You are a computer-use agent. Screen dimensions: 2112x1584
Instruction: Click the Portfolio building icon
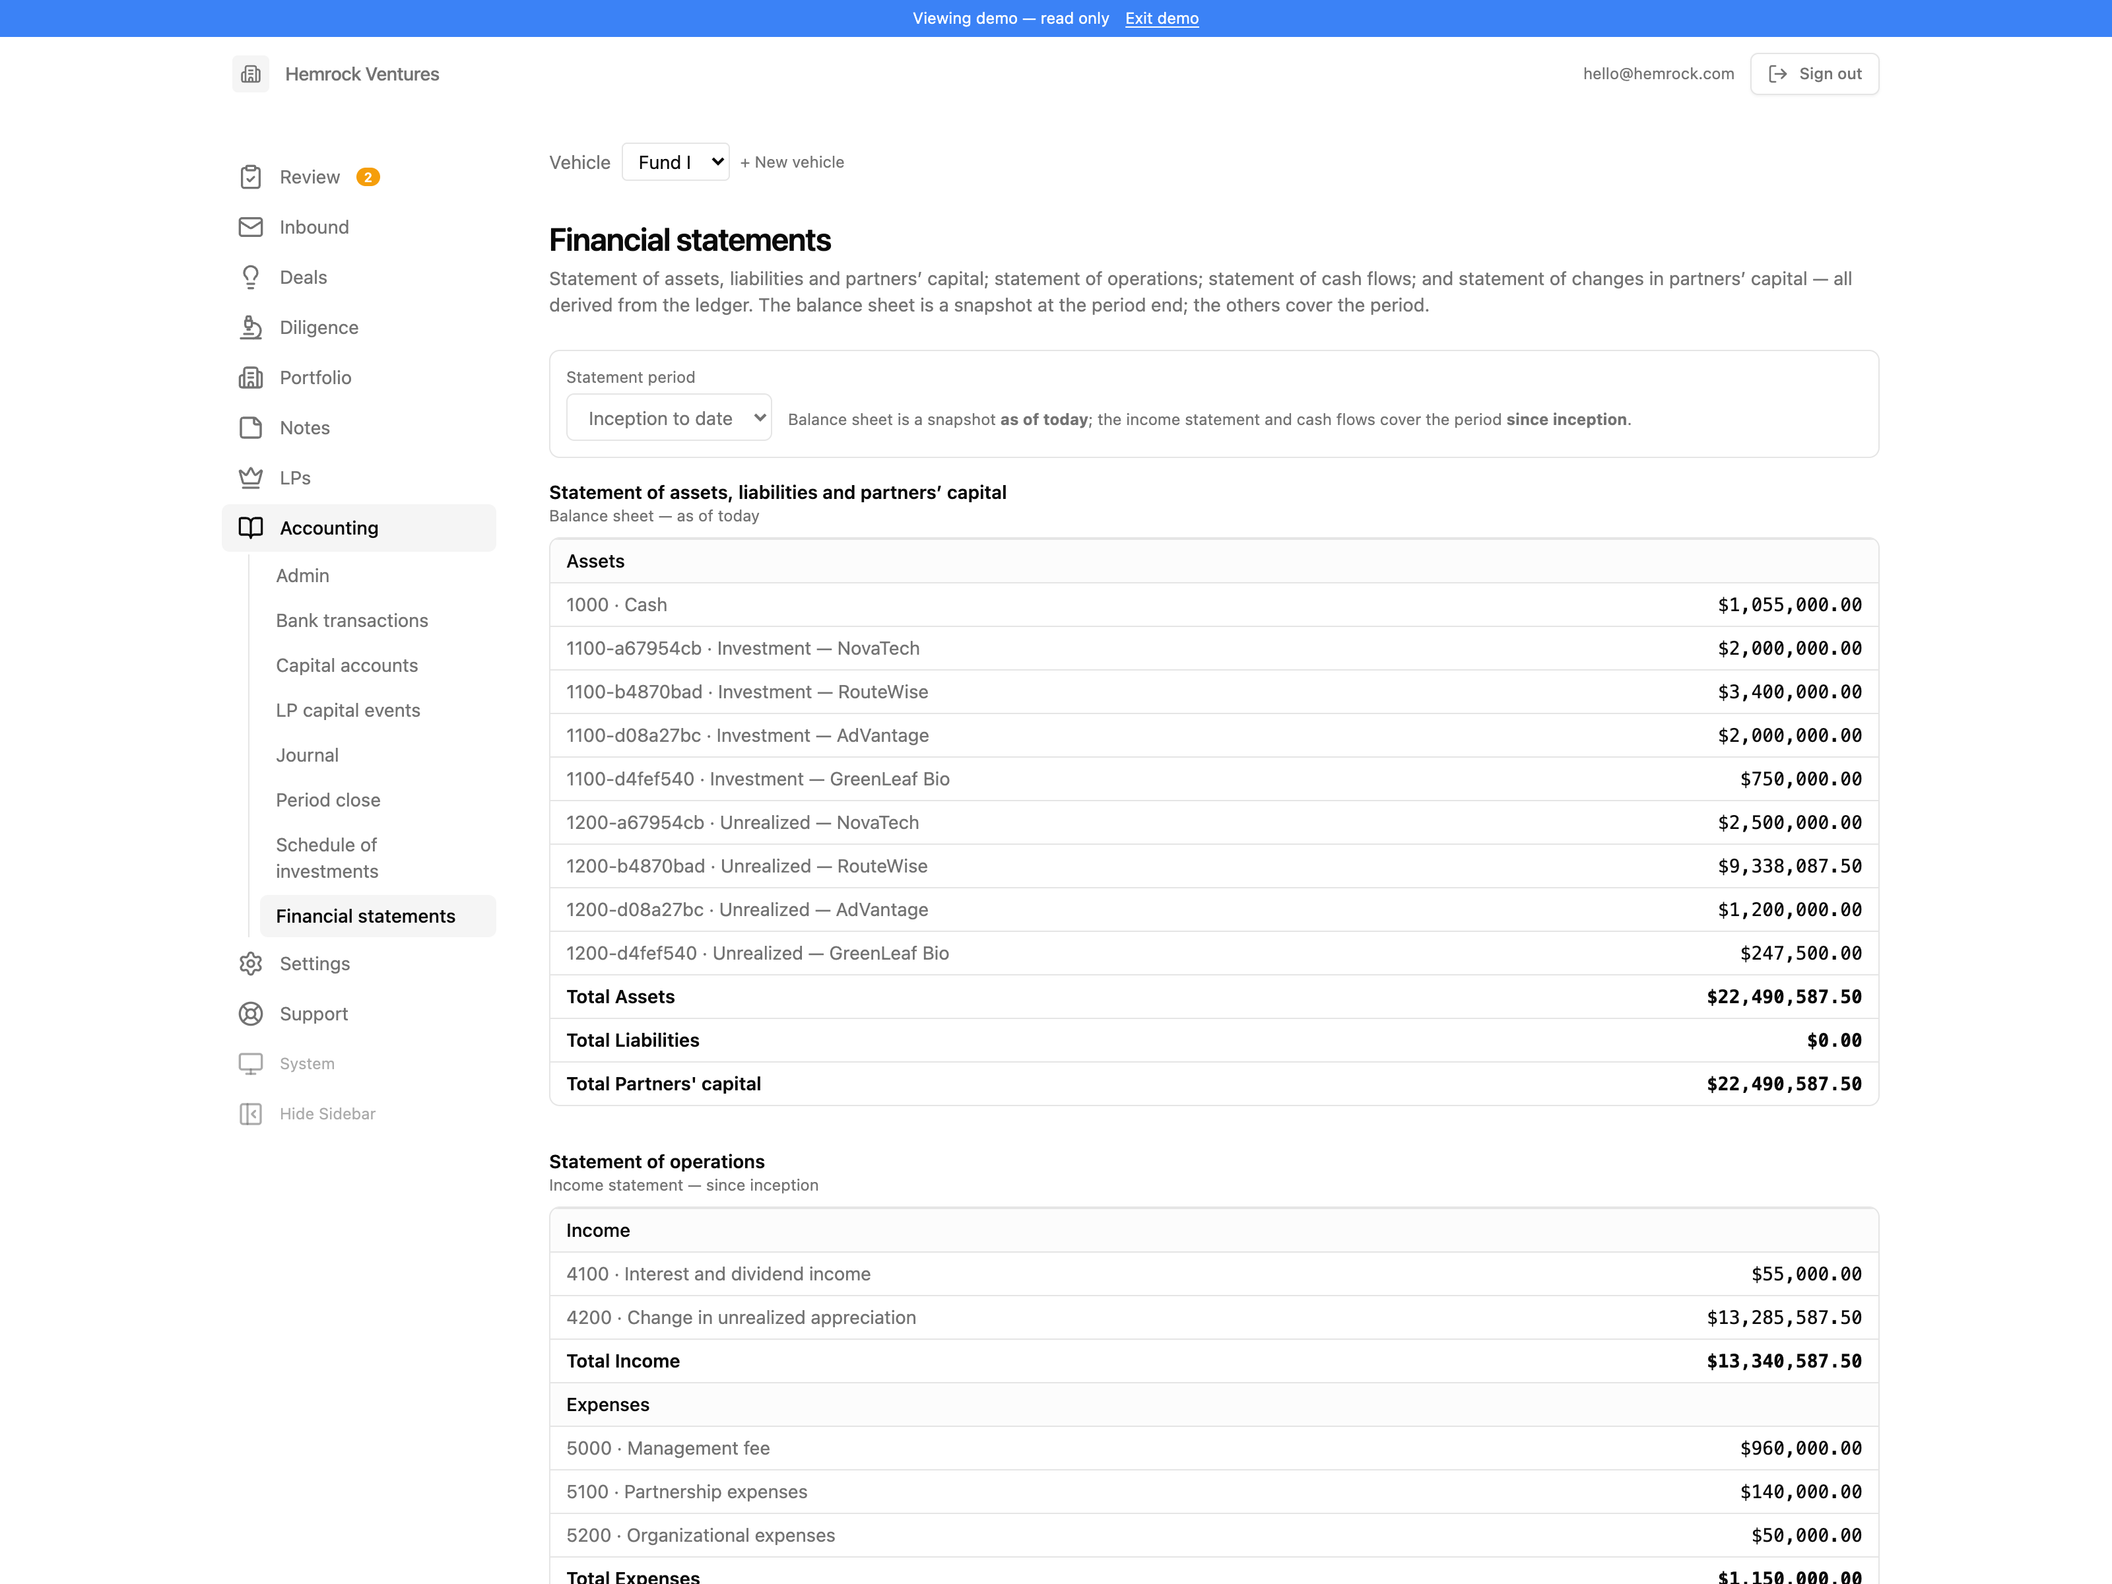pyautogui.click(x=250, y=377)
